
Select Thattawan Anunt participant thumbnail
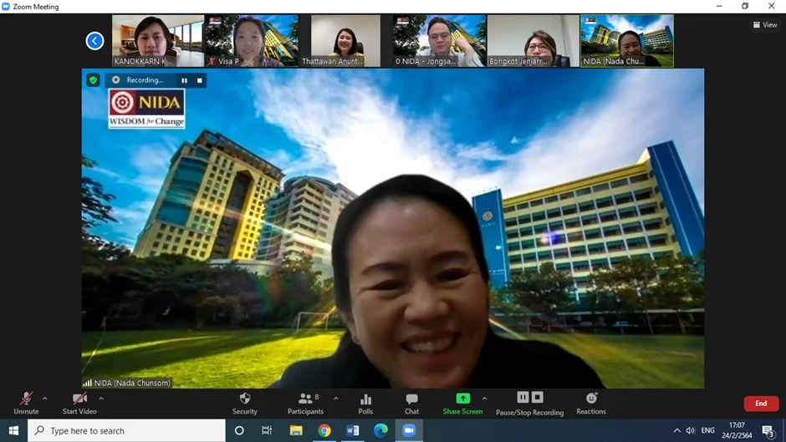click(x=345, y=41)
